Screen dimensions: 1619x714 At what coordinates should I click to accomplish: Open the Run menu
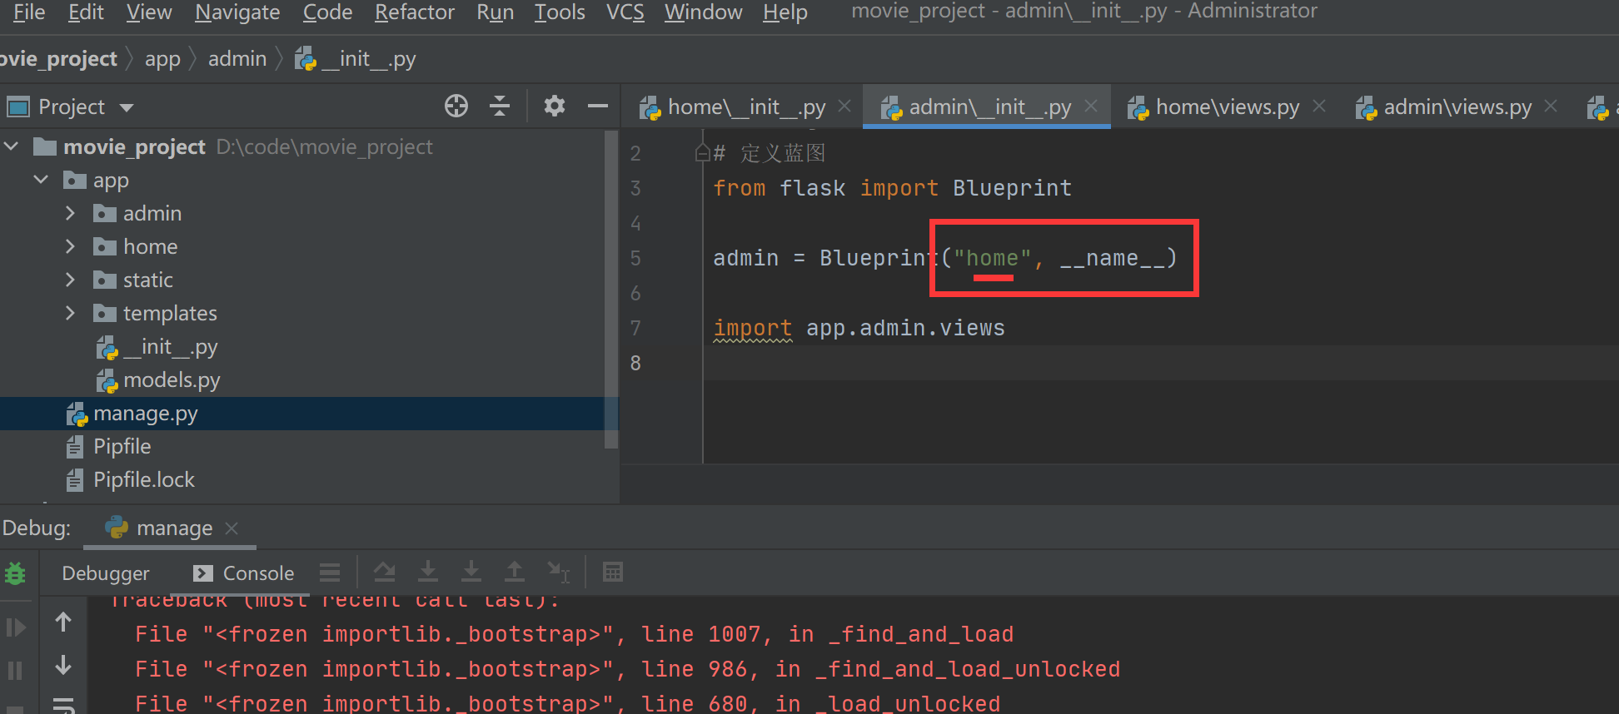(x=495, y=12)
